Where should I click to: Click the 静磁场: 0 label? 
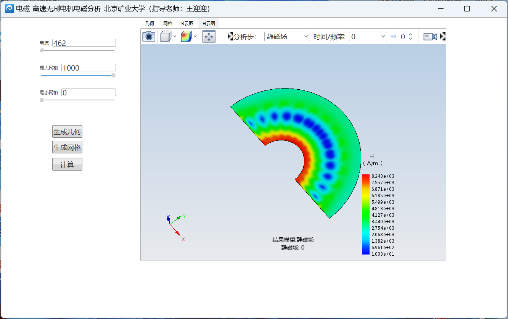pyautogui.click(x=293, y=248)
